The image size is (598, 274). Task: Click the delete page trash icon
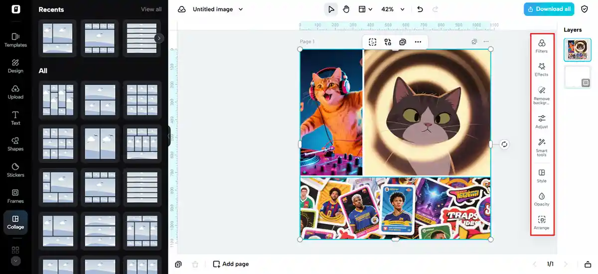point(195,264)
